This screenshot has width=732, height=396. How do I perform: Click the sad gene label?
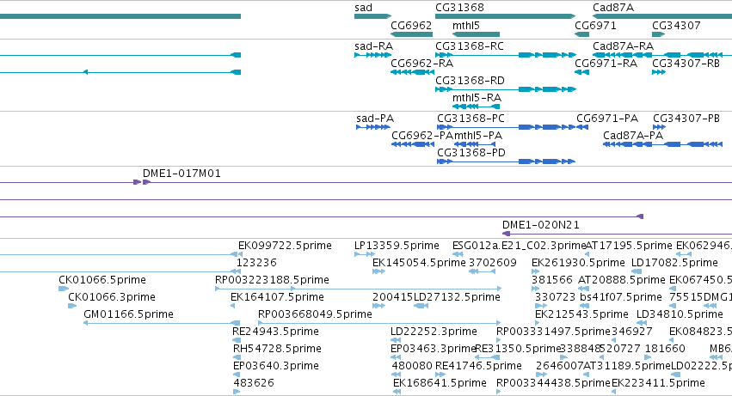363,8
